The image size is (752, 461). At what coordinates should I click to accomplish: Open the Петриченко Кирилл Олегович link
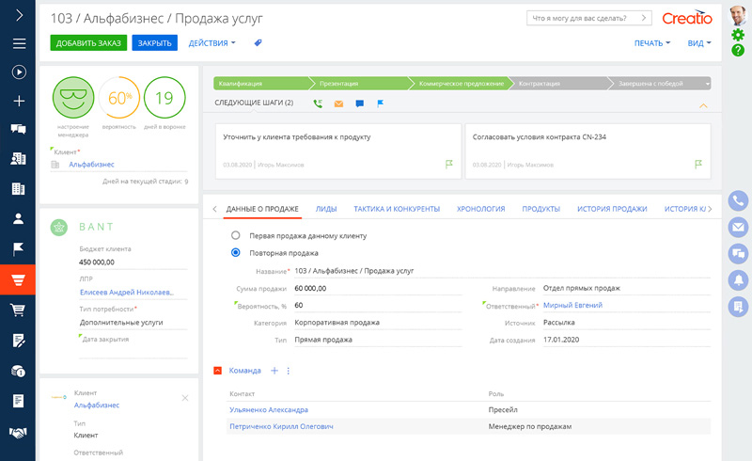pos(281,426)
